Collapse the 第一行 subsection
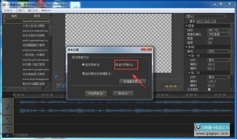The height and width of the screenshot is (139, 237). (189, 56)
